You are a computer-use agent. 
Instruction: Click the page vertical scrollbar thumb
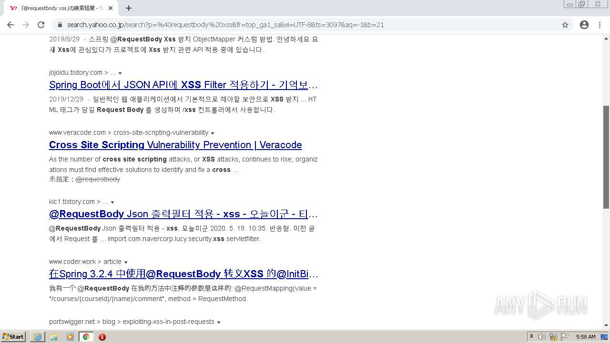606,157
